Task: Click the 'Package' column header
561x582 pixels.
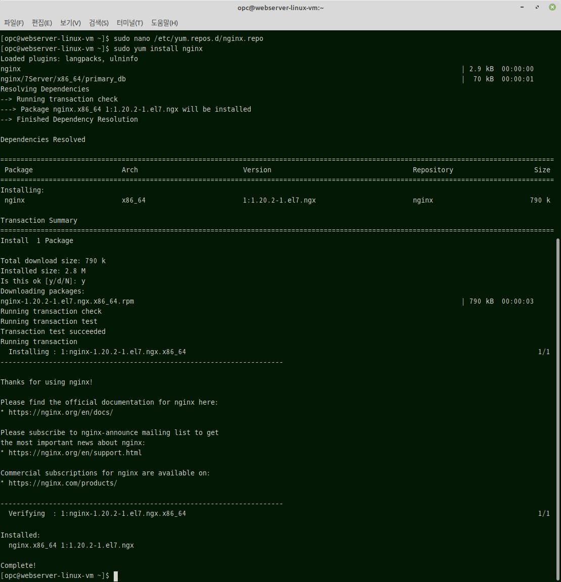Action: pyautogui.click(x=19, y=170)
